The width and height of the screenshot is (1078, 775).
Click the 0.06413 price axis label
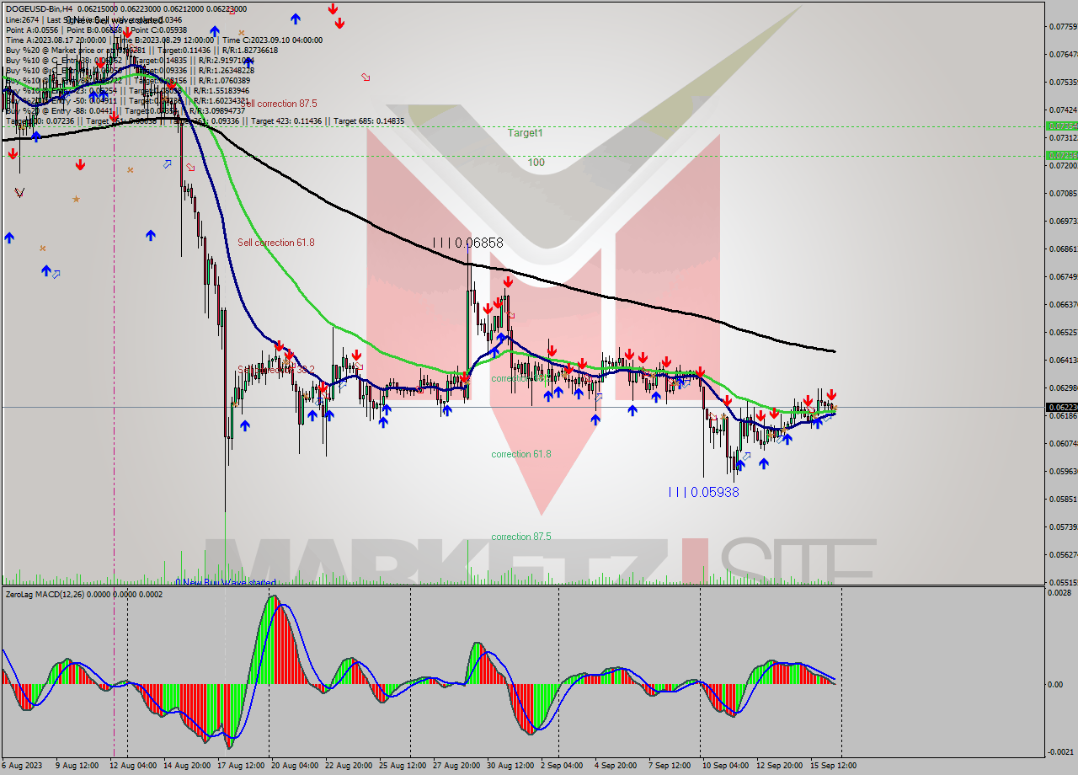1062,360
